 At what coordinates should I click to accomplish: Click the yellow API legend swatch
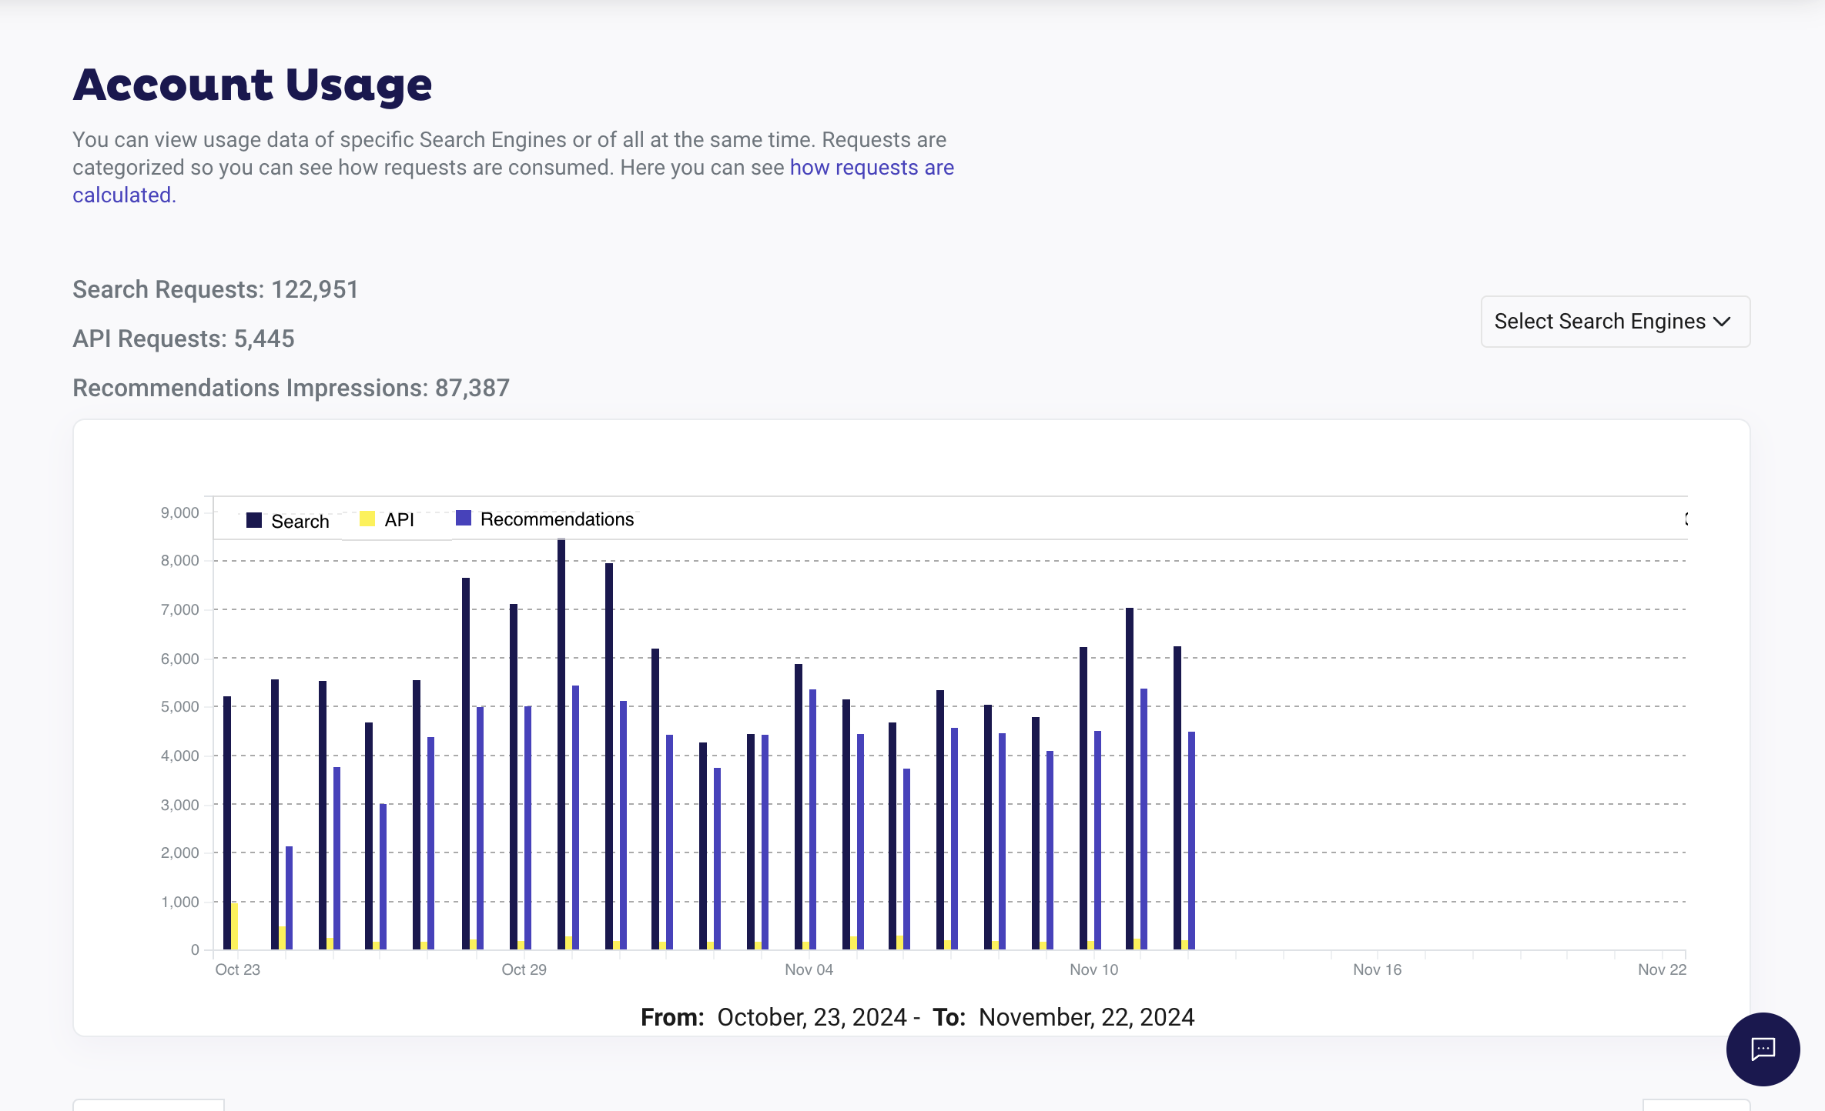pos(367,519)
